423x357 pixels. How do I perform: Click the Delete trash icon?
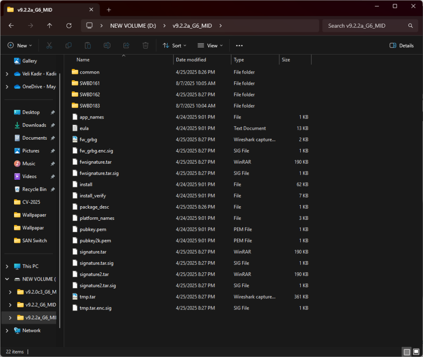pos(145,45)
